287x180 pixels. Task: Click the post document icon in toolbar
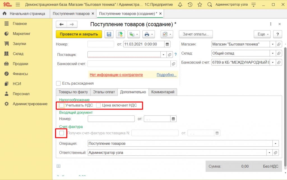pos(120,34)
